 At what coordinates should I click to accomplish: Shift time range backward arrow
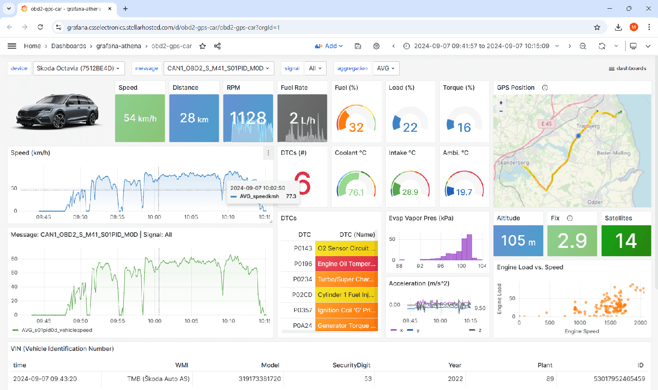click(394, 46)
